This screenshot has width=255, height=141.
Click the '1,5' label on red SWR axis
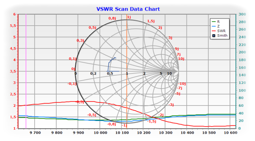13,117
